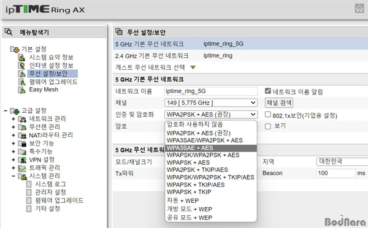The height and width of the screenshot is (228, 368).
Task: Click page icon beside 펌웨어 업그레이드 under 시스템 관리
Action: tap(29, 200)
